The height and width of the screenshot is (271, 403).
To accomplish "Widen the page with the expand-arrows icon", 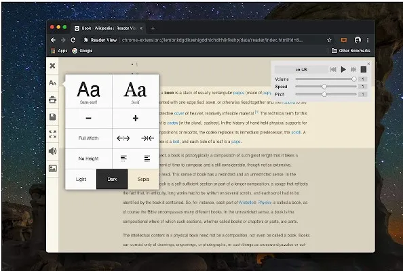I will [123, 138].
